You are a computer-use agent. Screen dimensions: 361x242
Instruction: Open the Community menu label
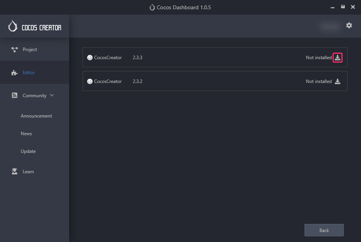pyautogui.click(x=35, y=96)
